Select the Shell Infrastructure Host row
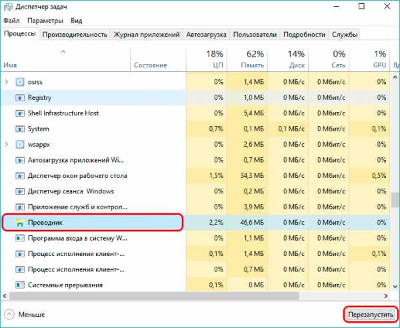400x328 pixels. [x=196, y=113]
